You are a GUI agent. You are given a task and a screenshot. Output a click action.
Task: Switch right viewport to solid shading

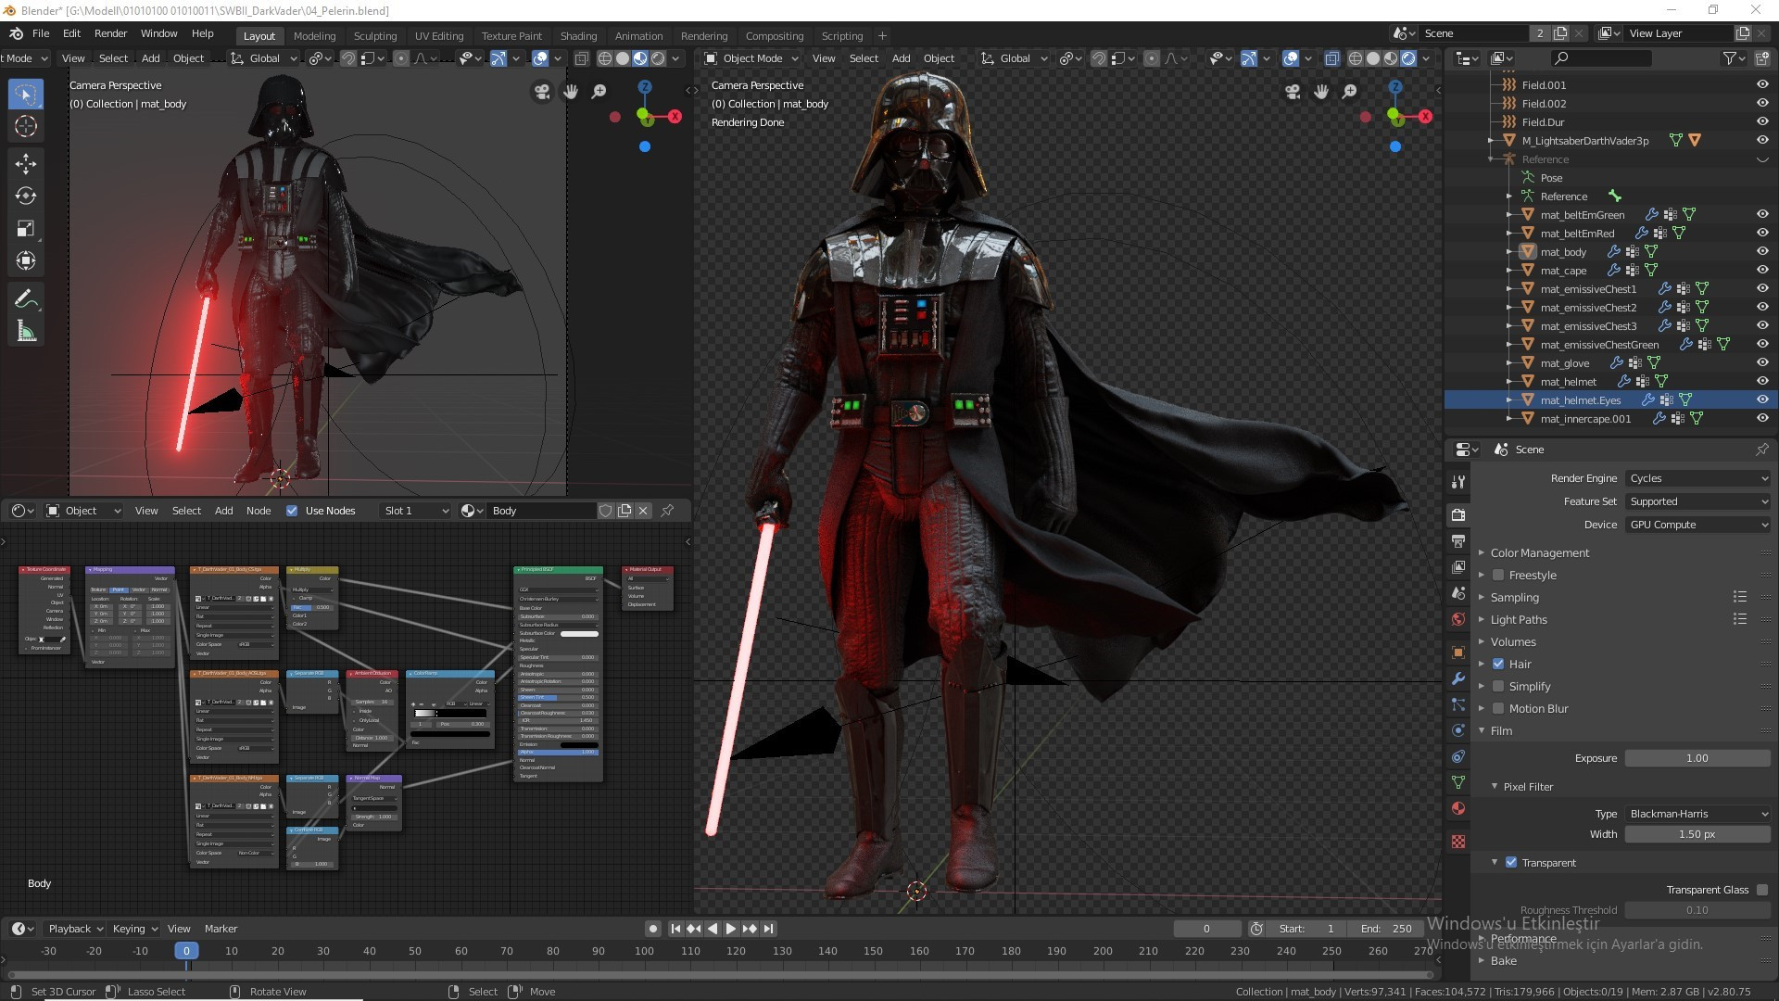[x=1373, y=58]
